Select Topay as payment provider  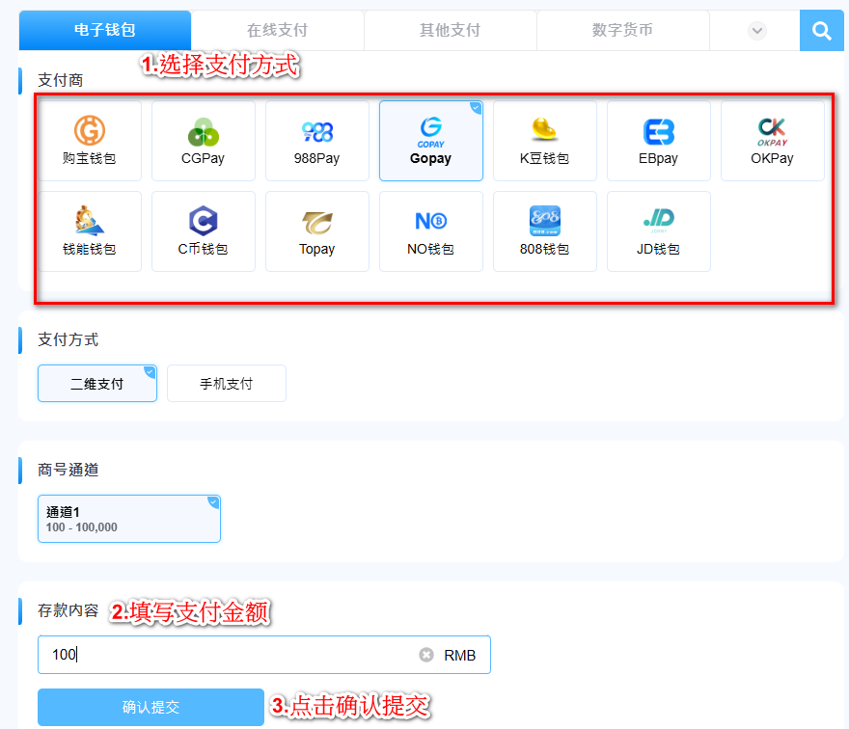tap(316, 231)
